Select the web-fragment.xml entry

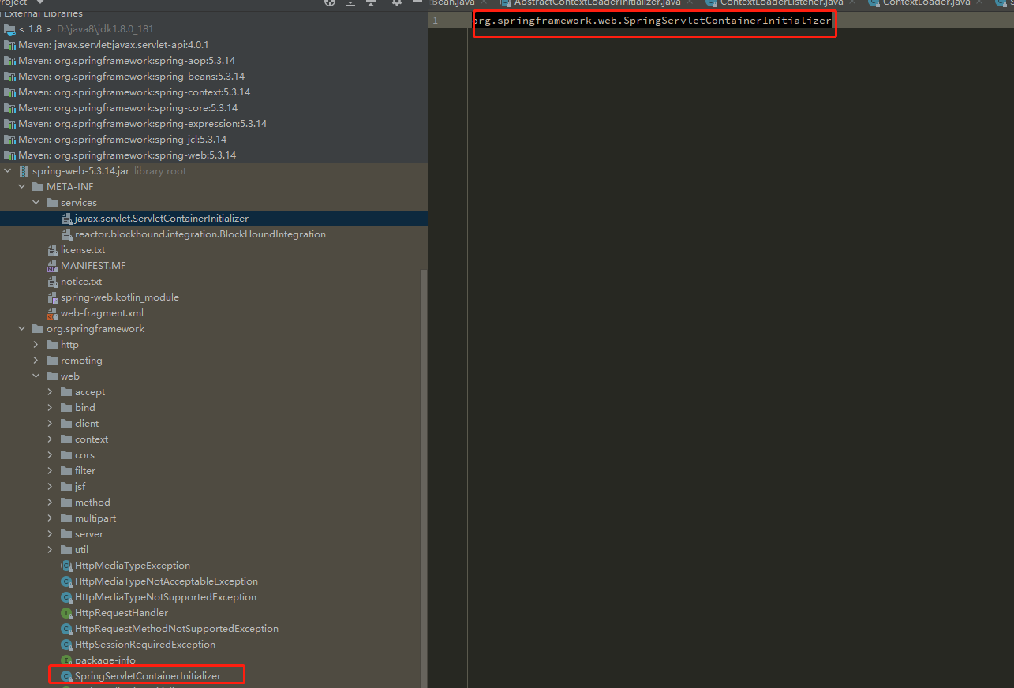point(102,313)
